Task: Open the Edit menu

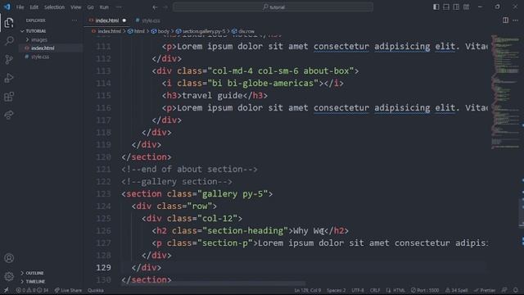Action: pyautogui.click(x=34, y=7)
